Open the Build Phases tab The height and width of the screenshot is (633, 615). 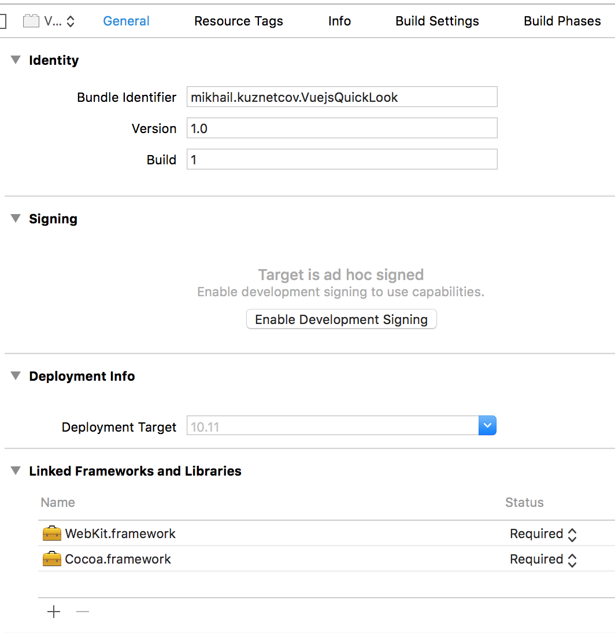click(x=562, y=21)
